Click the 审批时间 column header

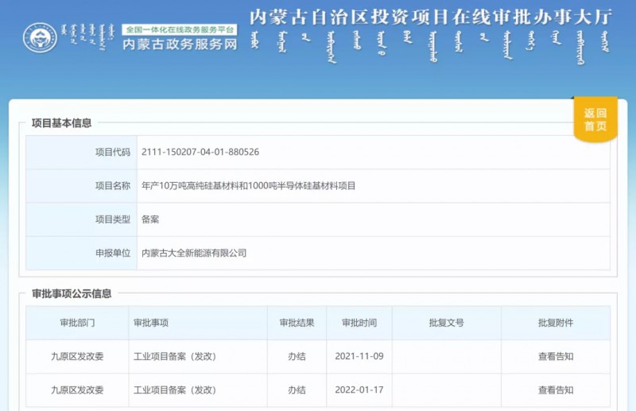[359, 323]
